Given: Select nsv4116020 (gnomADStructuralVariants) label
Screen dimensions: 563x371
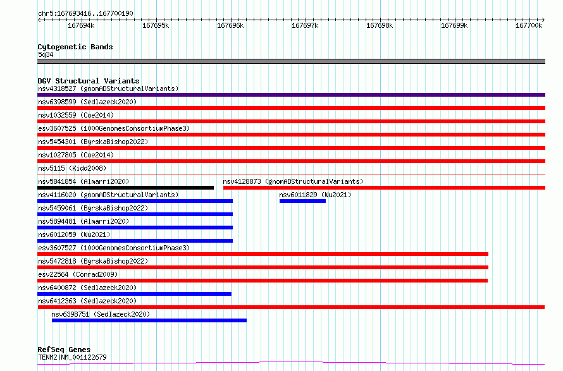Looking at the screenshot, I should (x=108, y=195).
